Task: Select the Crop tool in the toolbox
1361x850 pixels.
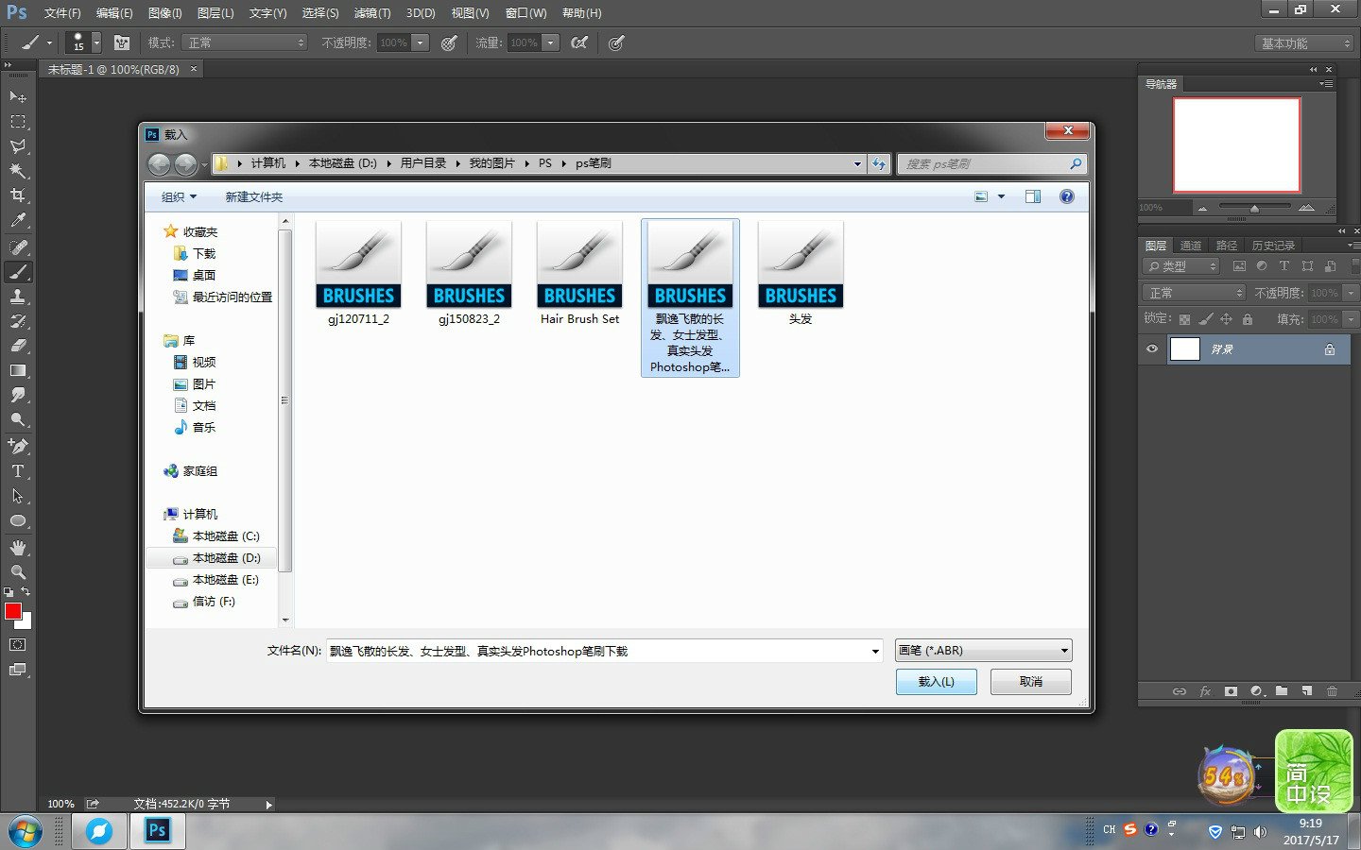Action: 18,195
